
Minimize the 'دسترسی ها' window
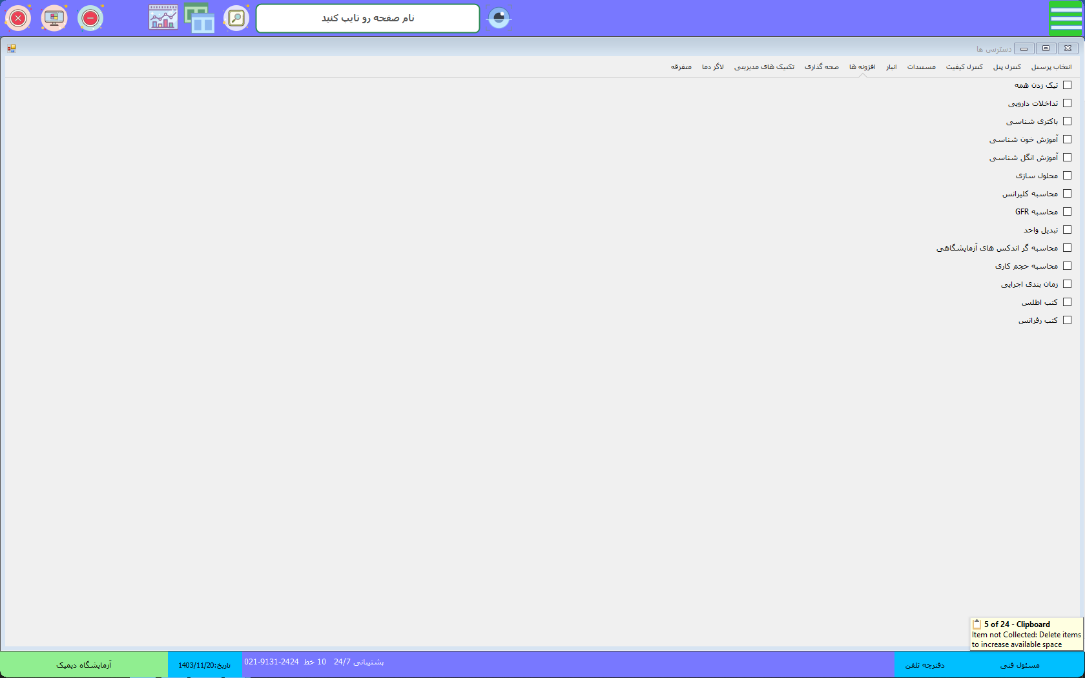click(x=1024, y=48)
